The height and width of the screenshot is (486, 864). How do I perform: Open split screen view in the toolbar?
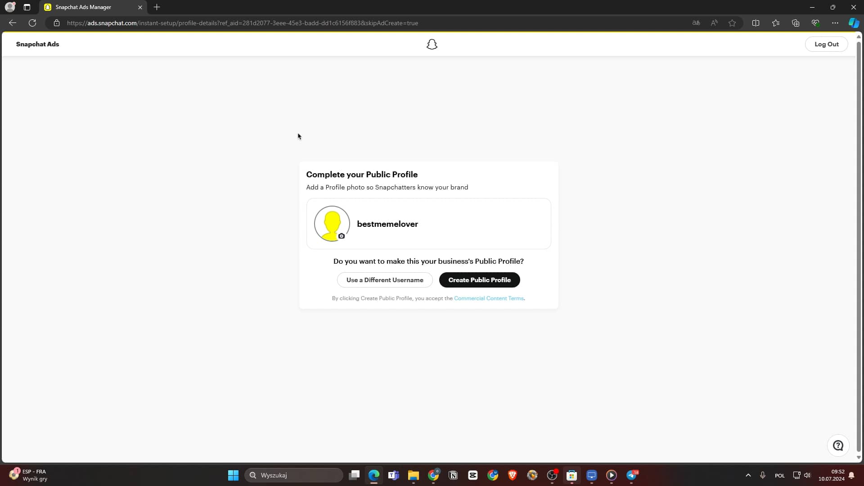pos(756,23)
